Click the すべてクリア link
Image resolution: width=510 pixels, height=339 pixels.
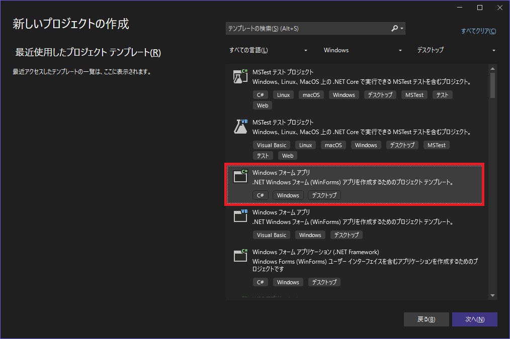click(x=478, y=31)
